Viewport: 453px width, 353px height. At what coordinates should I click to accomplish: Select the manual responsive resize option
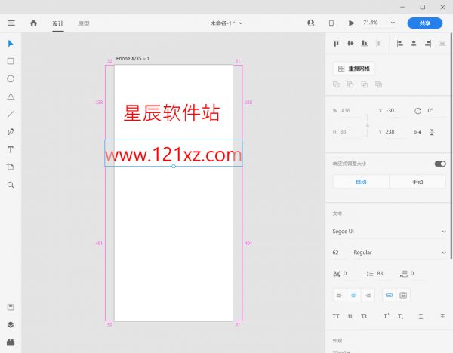(x=418, y=182)
